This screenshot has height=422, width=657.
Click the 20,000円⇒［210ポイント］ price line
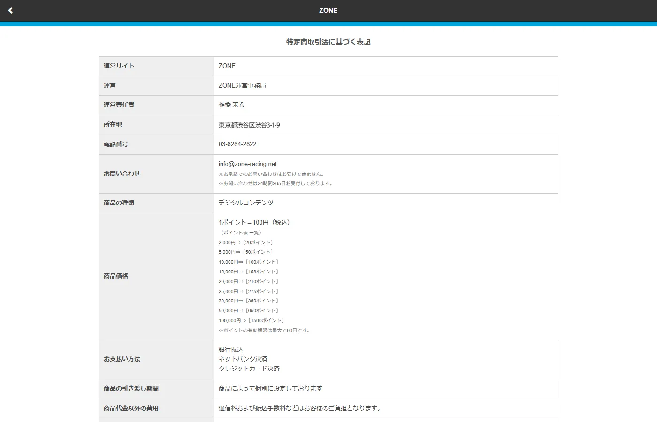pyautogui.click(x=249, y=281)
